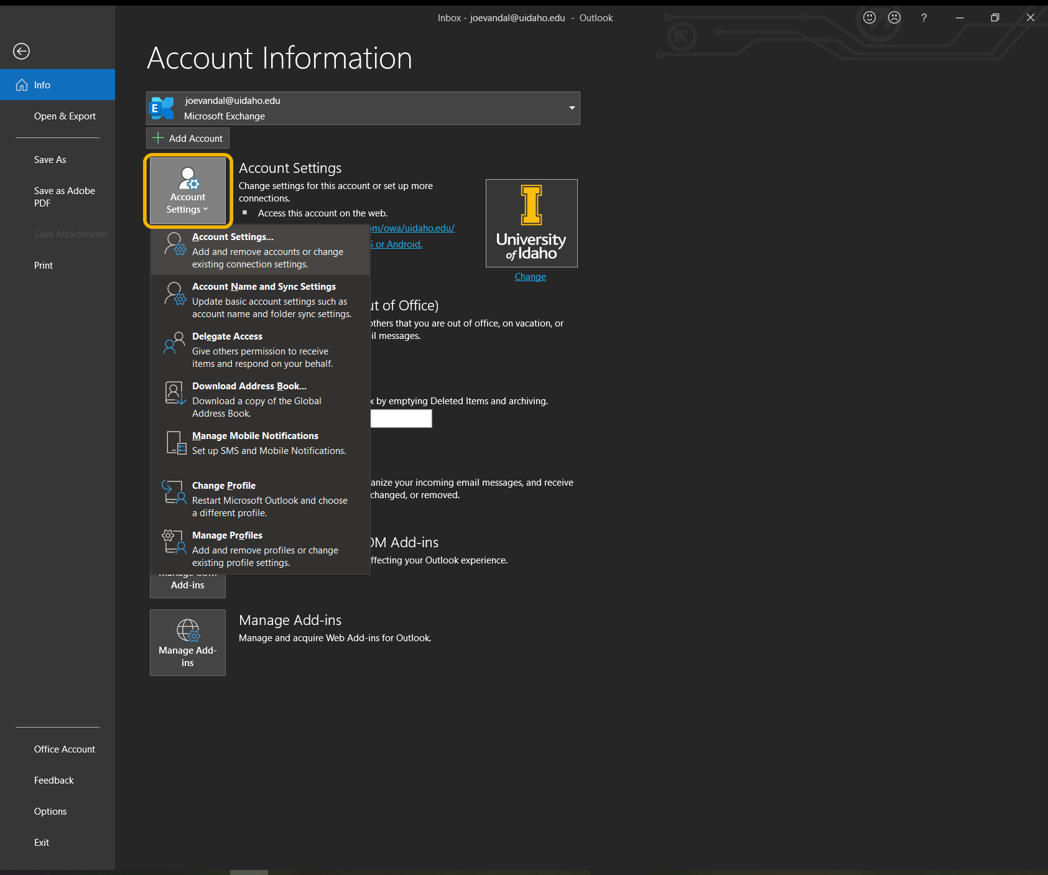Expand the email account selector dropdown

(571, 108)
